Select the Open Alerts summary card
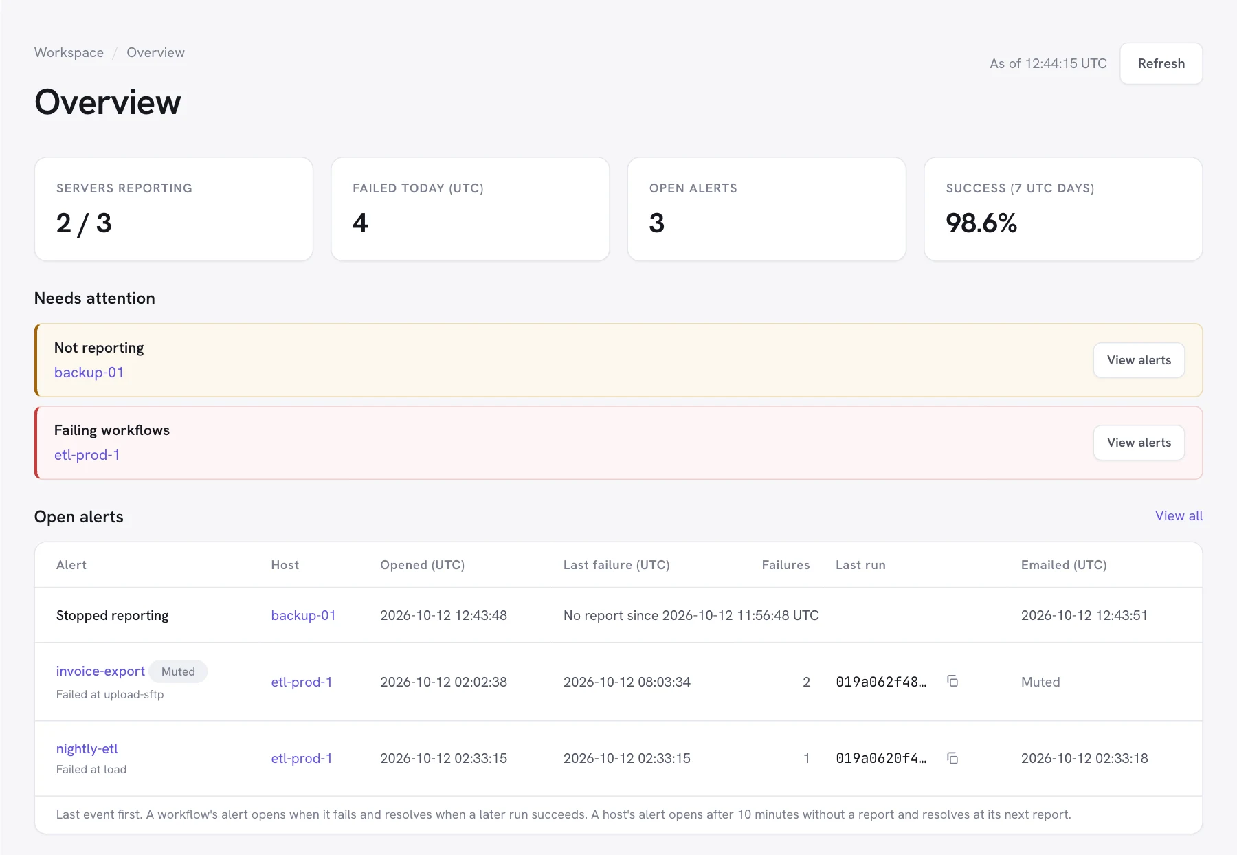Screen dimensions: 1237x855 pyautogui.click(x=767, y=209)
